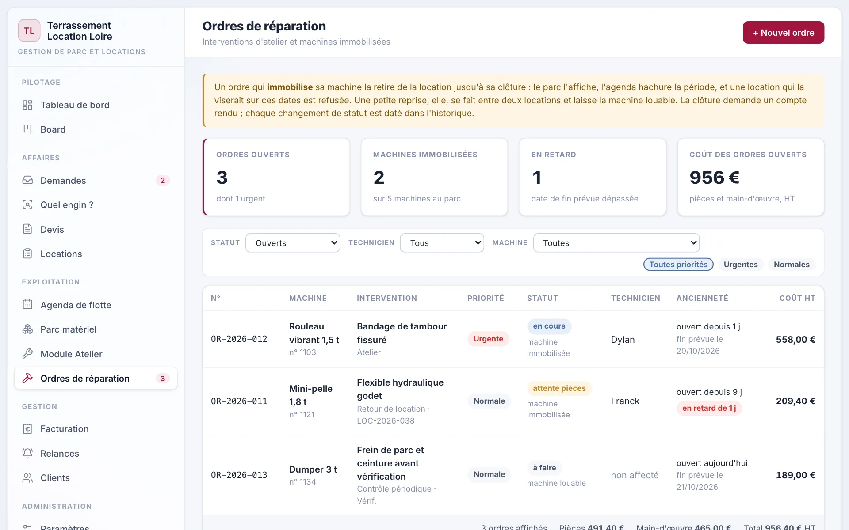Click the En retard summary card
The width and height of the screenshot is (849, 530).
point(593,177)
